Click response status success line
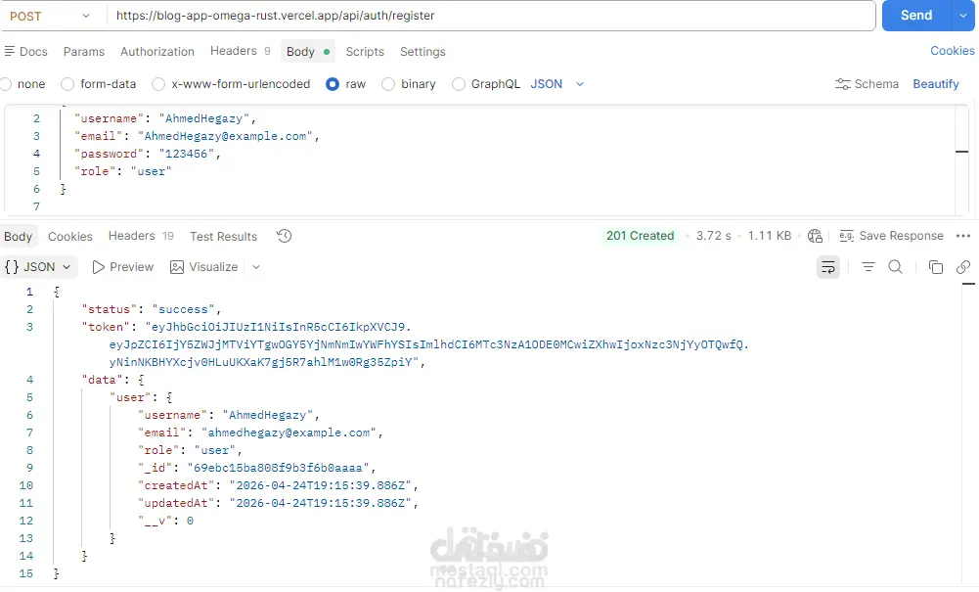The image size is (979, 592). coord(152,309)
